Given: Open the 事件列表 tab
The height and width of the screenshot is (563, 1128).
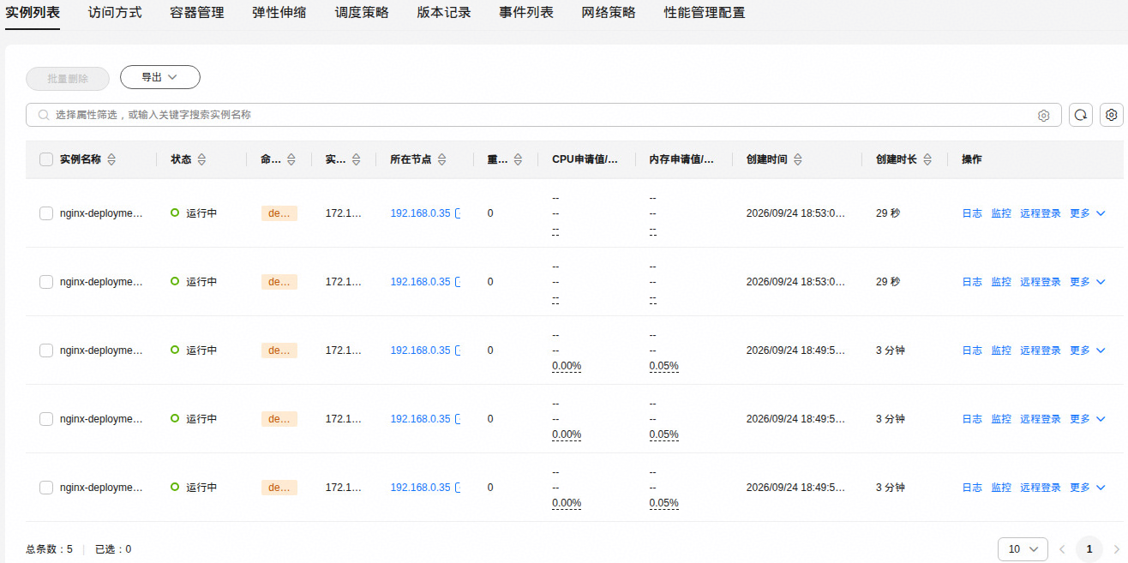Looking at the screenshot, I should [526, 13].
